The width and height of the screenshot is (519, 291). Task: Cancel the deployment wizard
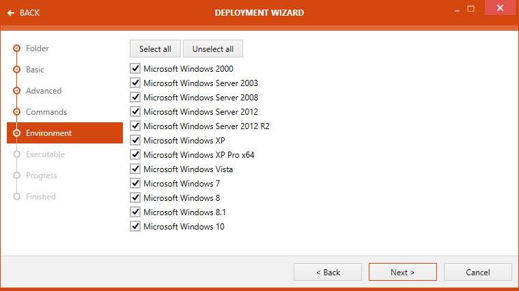[477, 272]
